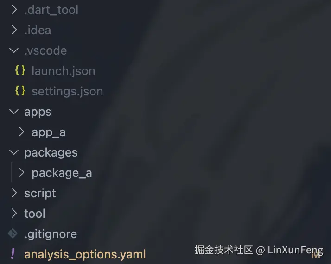Collapse the apps folder chevron
Screen dimensions: 331x264
tap(14, 112)
